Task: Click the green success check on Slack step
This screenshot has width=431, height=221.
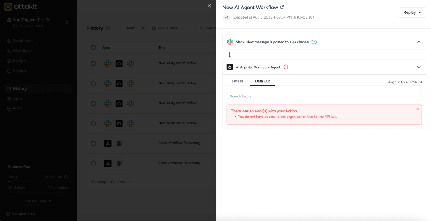Action: (x=314, y=42)
